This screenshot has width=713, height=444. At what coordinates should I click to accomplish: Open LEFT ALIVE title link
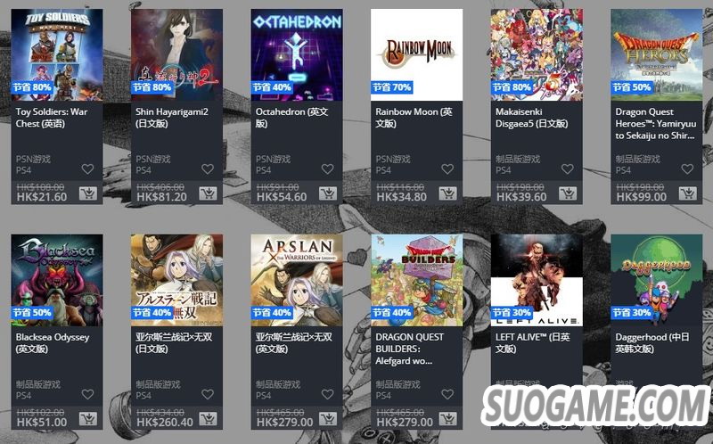(532, 343)
